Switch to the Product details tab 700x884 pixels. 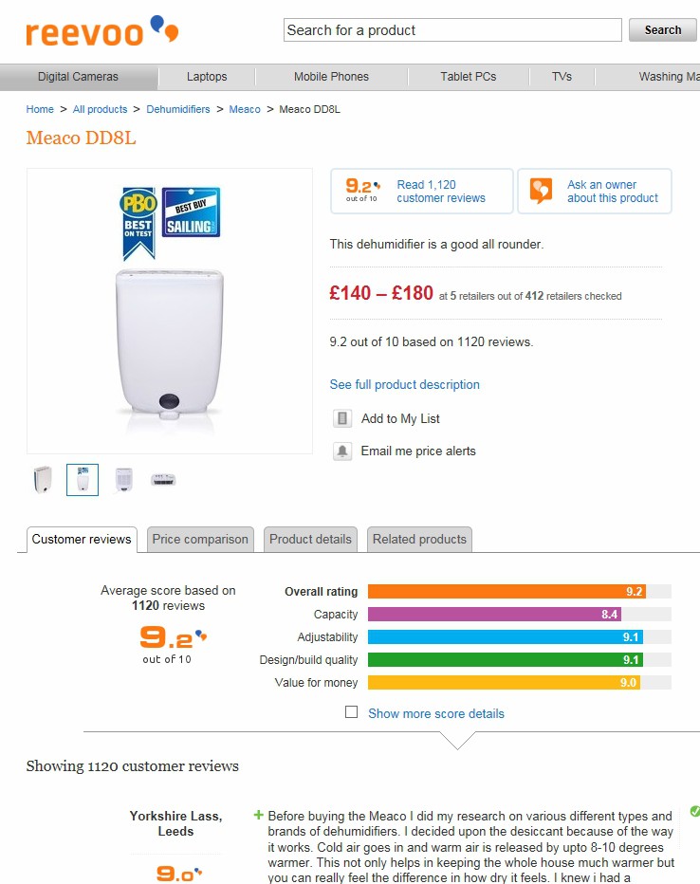point(310,540)
